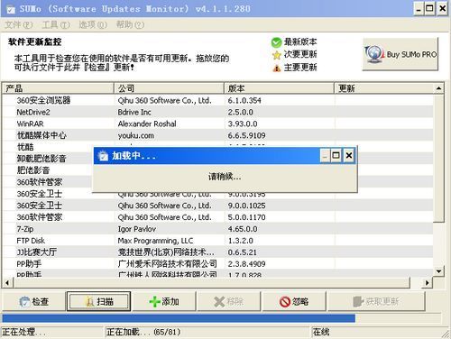This screenshot has height=339, width=451.
Task: Click the scan icon on 扫描
Action: 90,302
